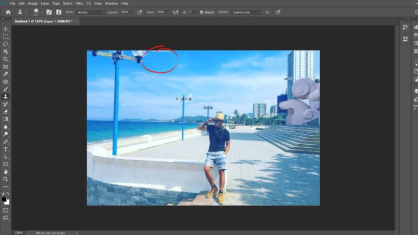Toggle pressure for size icon
418x235 pixels.
tap(278, 12)
